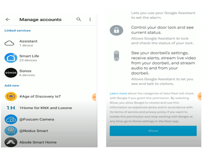Tap the Age of Discovery IoT icon
The image size is (203, 148).
coord(11,96)
